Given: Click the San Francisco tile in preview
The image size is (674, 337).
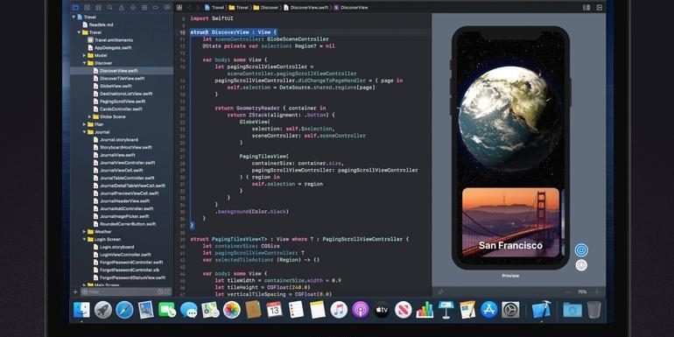Looking at the screenshot, I should coord(510,222).
